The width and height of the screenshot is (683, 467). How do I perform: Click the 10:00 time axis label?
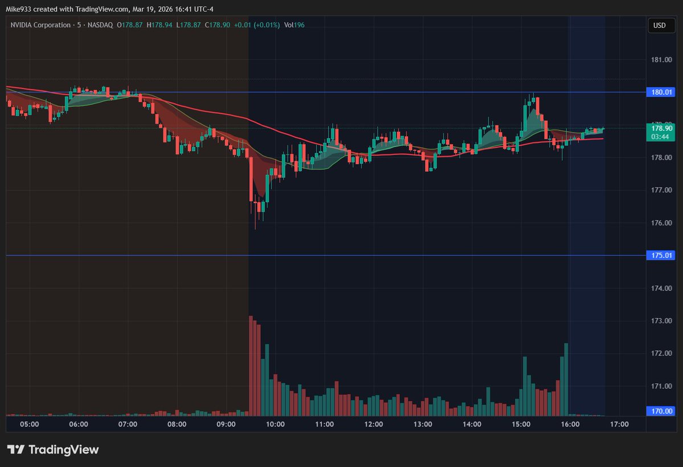(x=275, y=424)
